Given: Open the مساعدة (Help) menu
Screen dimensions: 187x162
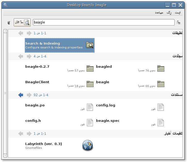Looking at the screenshot, I should click(159, 13).
